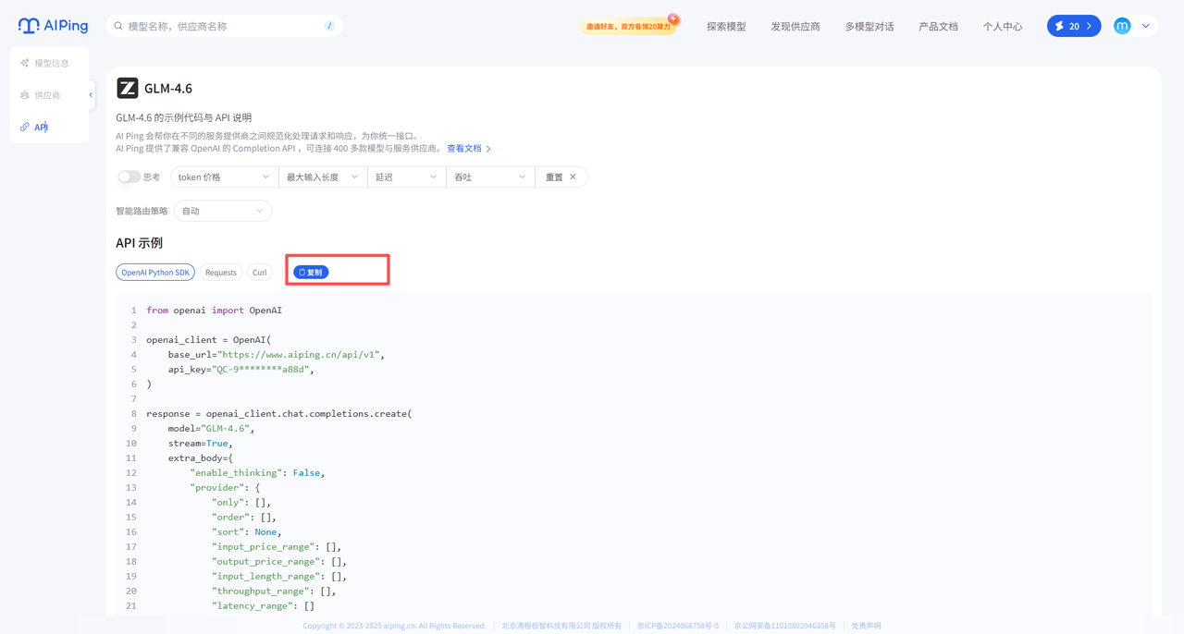Open the user avatar icon
Screen dimensions: 1184x634
1122,26
